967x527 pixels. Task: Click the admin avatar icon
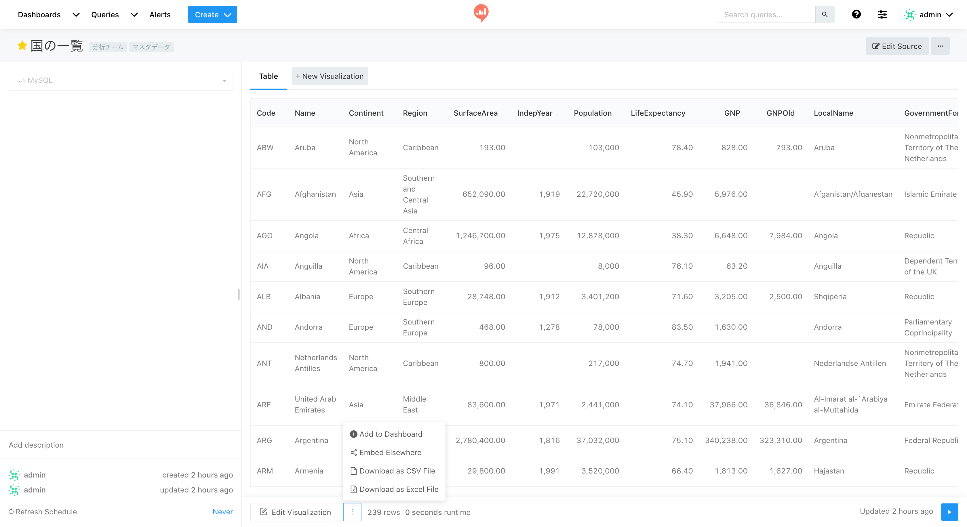910,15
